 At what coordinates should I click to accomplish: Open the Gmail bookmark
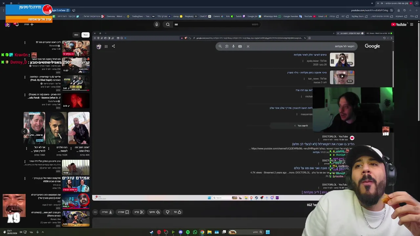tap(322, 16)
